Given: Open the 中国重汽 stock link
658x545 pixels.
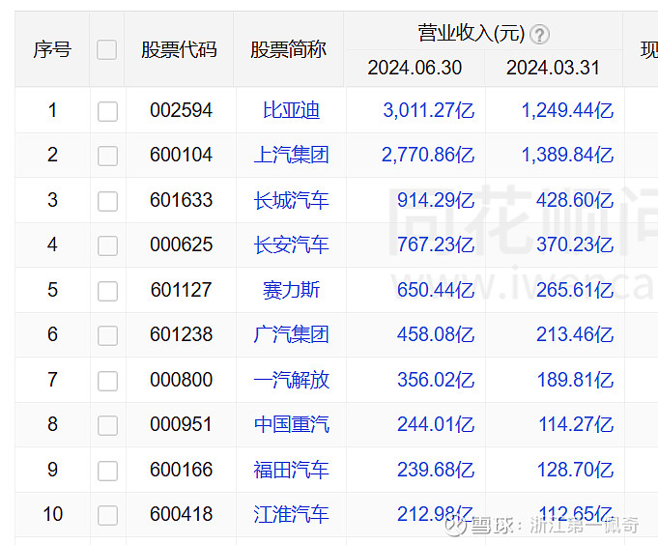Looking at the screenshot, I should (291, 424).
